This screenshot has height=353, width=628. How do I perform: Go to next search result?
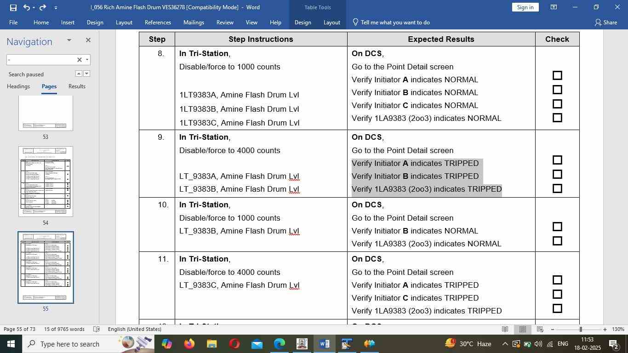[x=86, y=74]
